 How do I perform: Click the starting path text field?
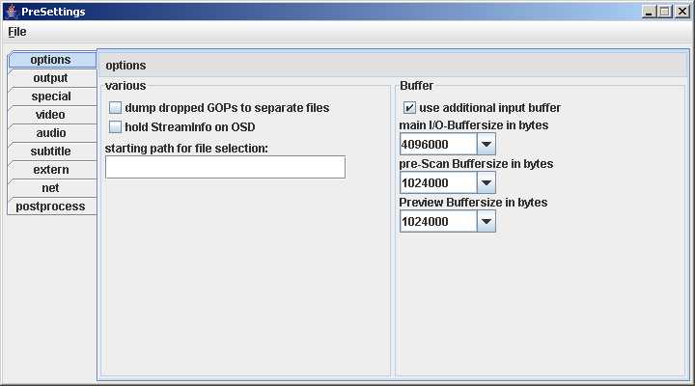coord(225,167)
